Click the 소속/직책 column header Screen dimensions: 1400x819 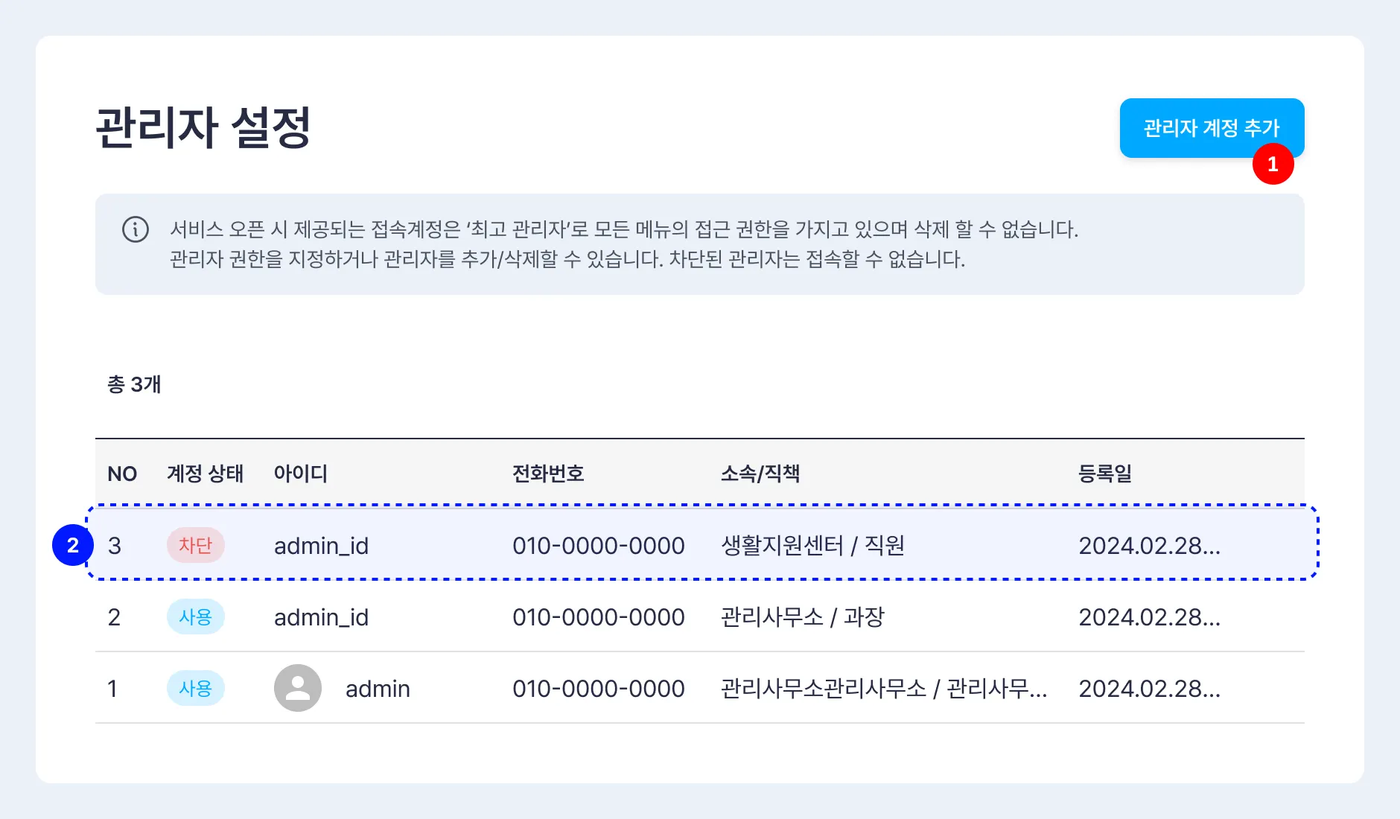760,474
